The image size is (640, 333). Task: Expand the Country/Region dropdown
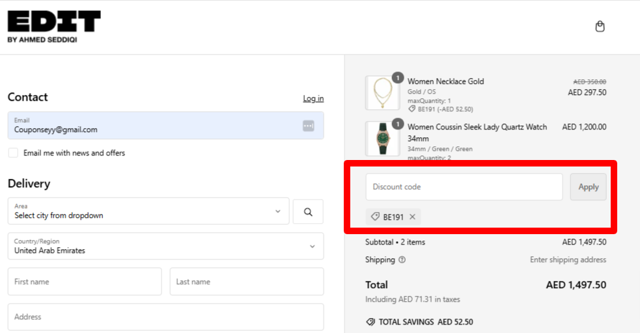pyautogui.click(x=165, y=246)
